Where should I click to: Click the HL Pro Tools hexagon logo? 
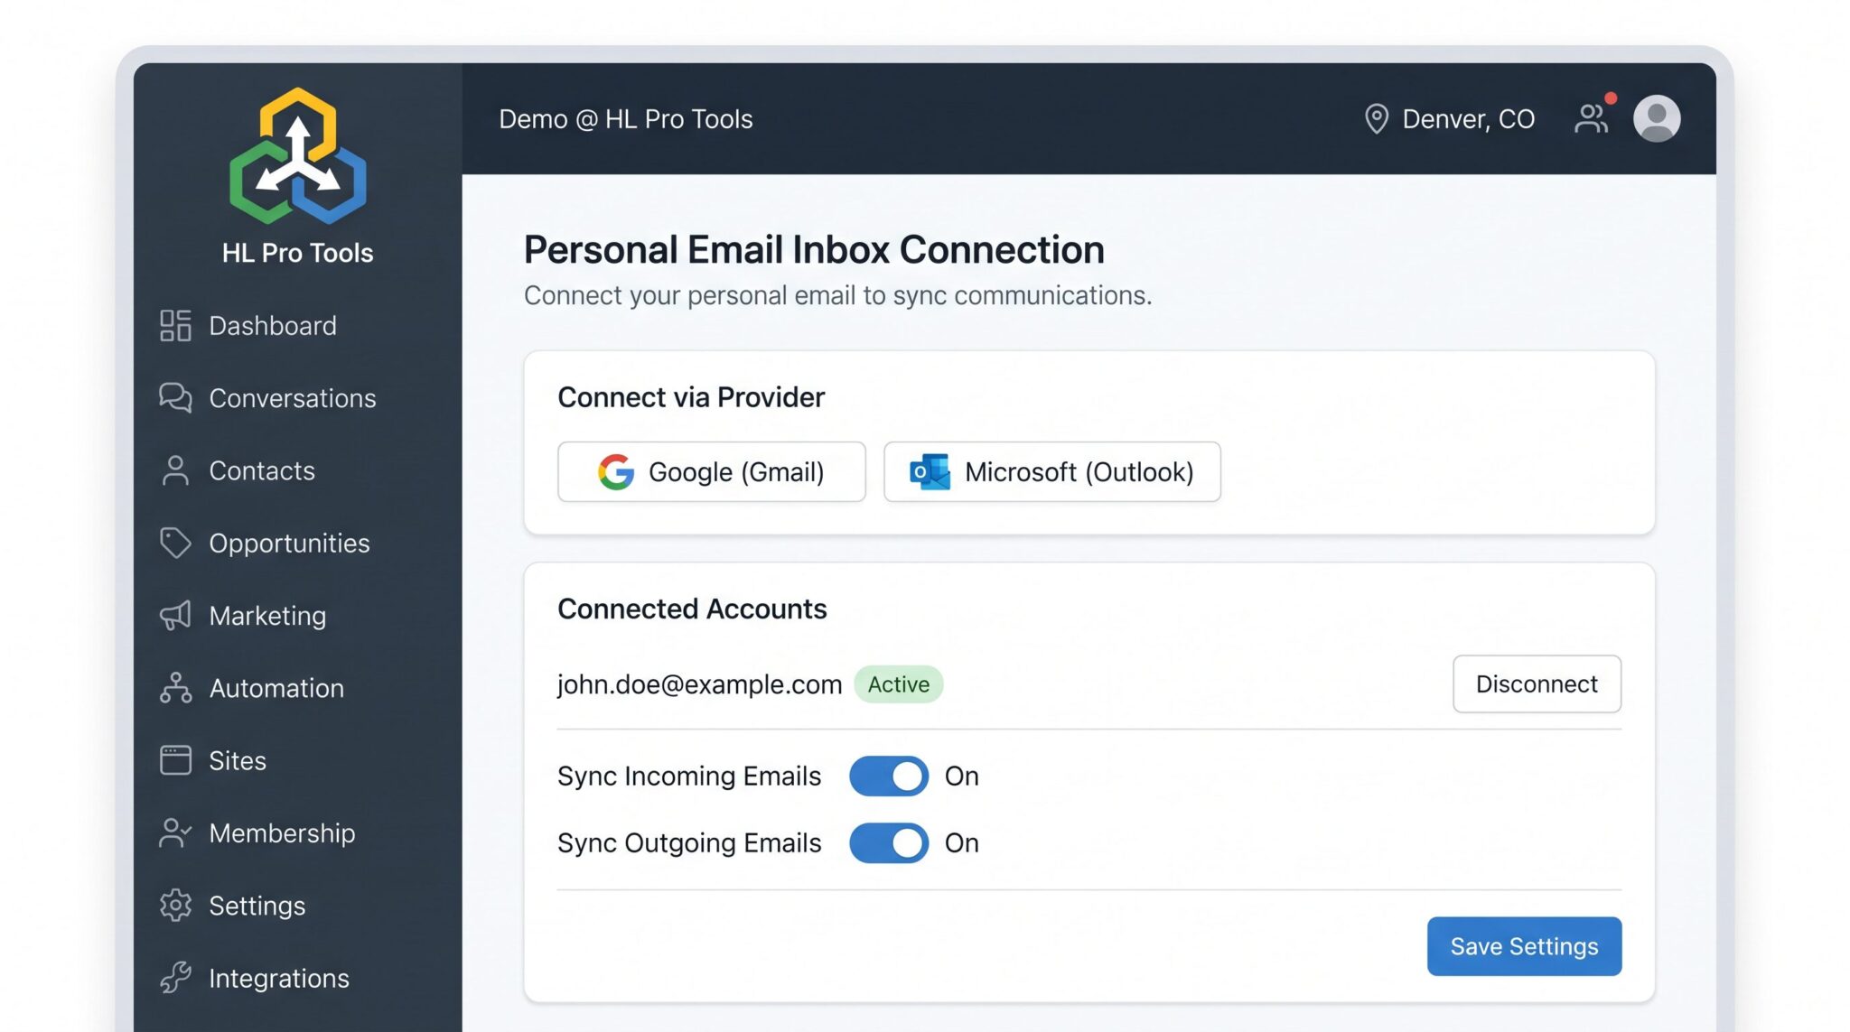pyautogui.click(x=298, y=155)
